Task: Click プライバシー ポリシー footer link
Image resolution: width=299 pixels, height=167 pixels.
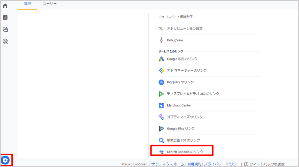Action: coord(222,164)
